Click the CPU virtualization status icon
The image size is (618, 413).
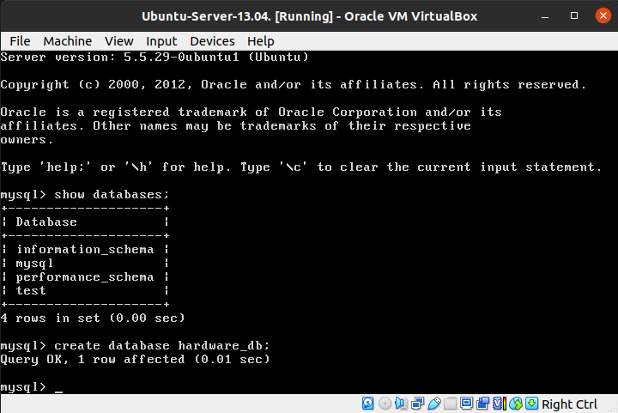coord(500,404)
